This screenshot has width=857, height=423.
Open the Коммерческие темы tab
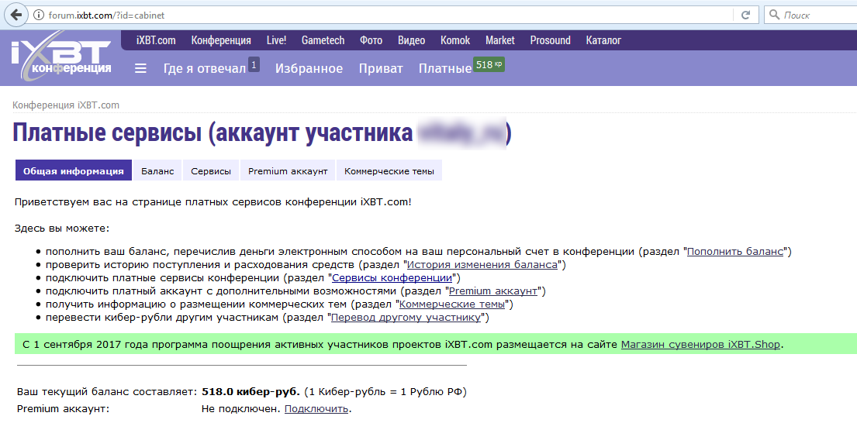point(389,171)
